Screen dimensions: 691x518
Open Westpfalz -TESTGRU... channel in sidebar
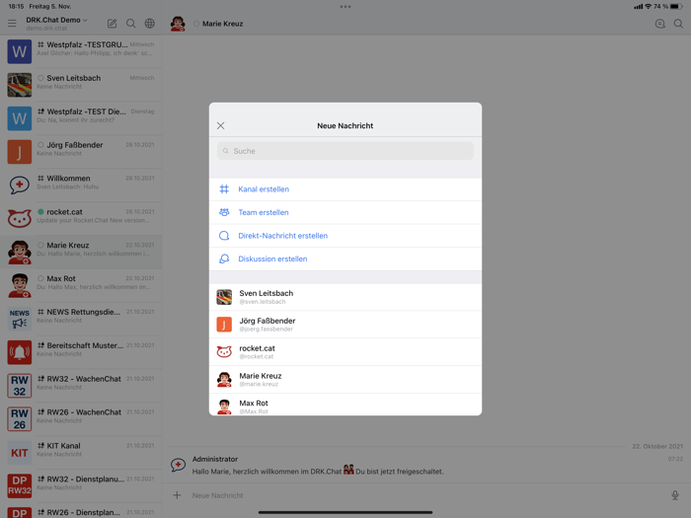click(x=81, y=51)
